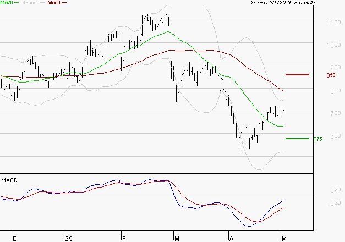Select the red 858 resistance level line

tap(297, 75)
